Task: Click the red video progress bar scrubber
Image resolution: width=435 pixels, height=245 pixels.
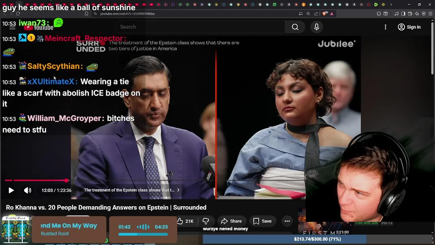Action: 67,180
